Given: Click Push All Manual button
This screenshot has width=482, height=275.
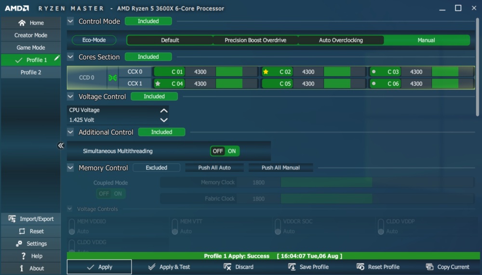Looking at the screenshot, I should 281,168.
